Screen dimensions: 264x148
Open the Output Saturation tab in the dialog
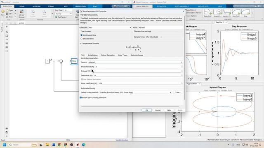click(x=108, y=55)
